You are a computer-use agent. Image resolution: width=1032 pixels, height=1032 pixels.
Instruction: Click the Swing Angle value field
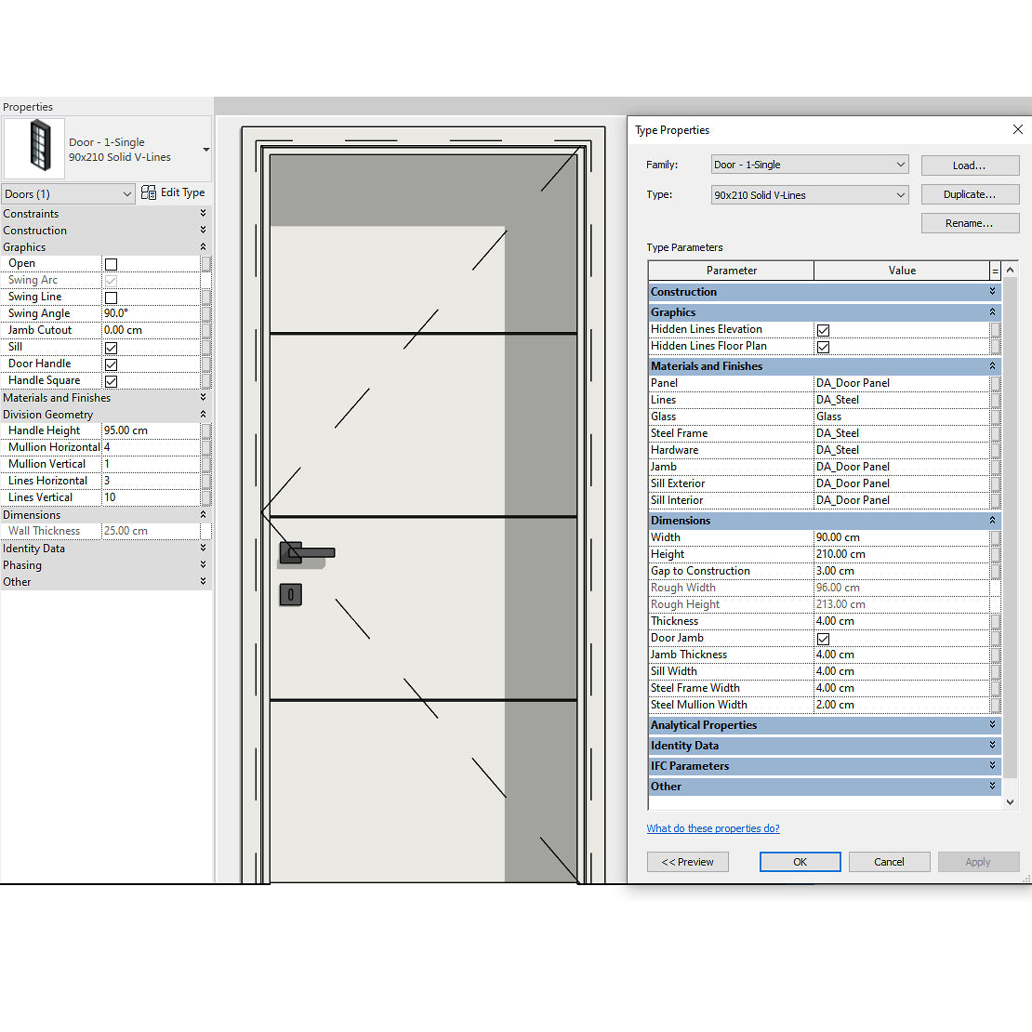149,313
